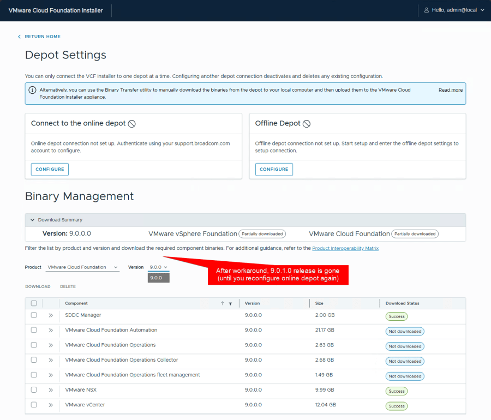Screen dimensions: 491x420
Task: Click the Component column sort arrow icon
Action: click(222, 303)
